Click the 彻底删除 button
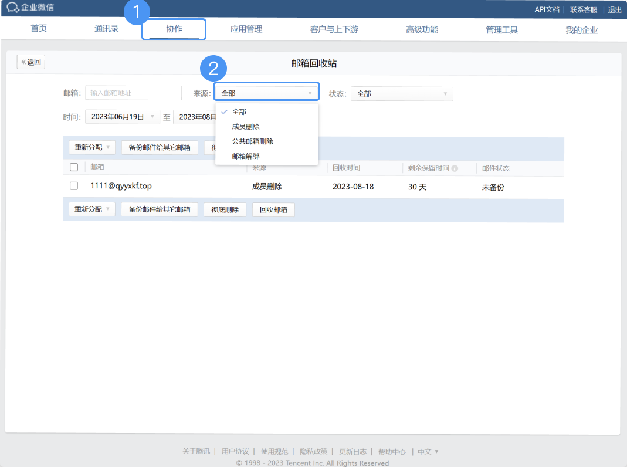Viewport: 627px width, 467px height. pos(226,209)
